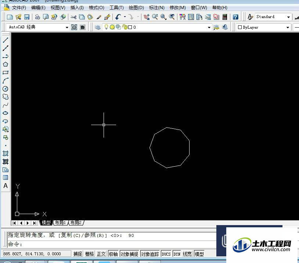Open the 绘图(D) menu

[136, 8]
